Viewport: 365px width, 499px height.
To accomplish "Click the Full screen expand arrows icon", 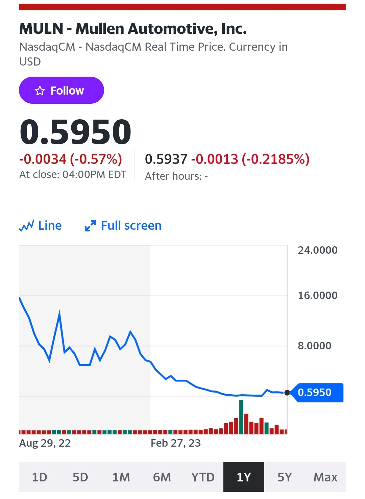I will pos(90,226).
